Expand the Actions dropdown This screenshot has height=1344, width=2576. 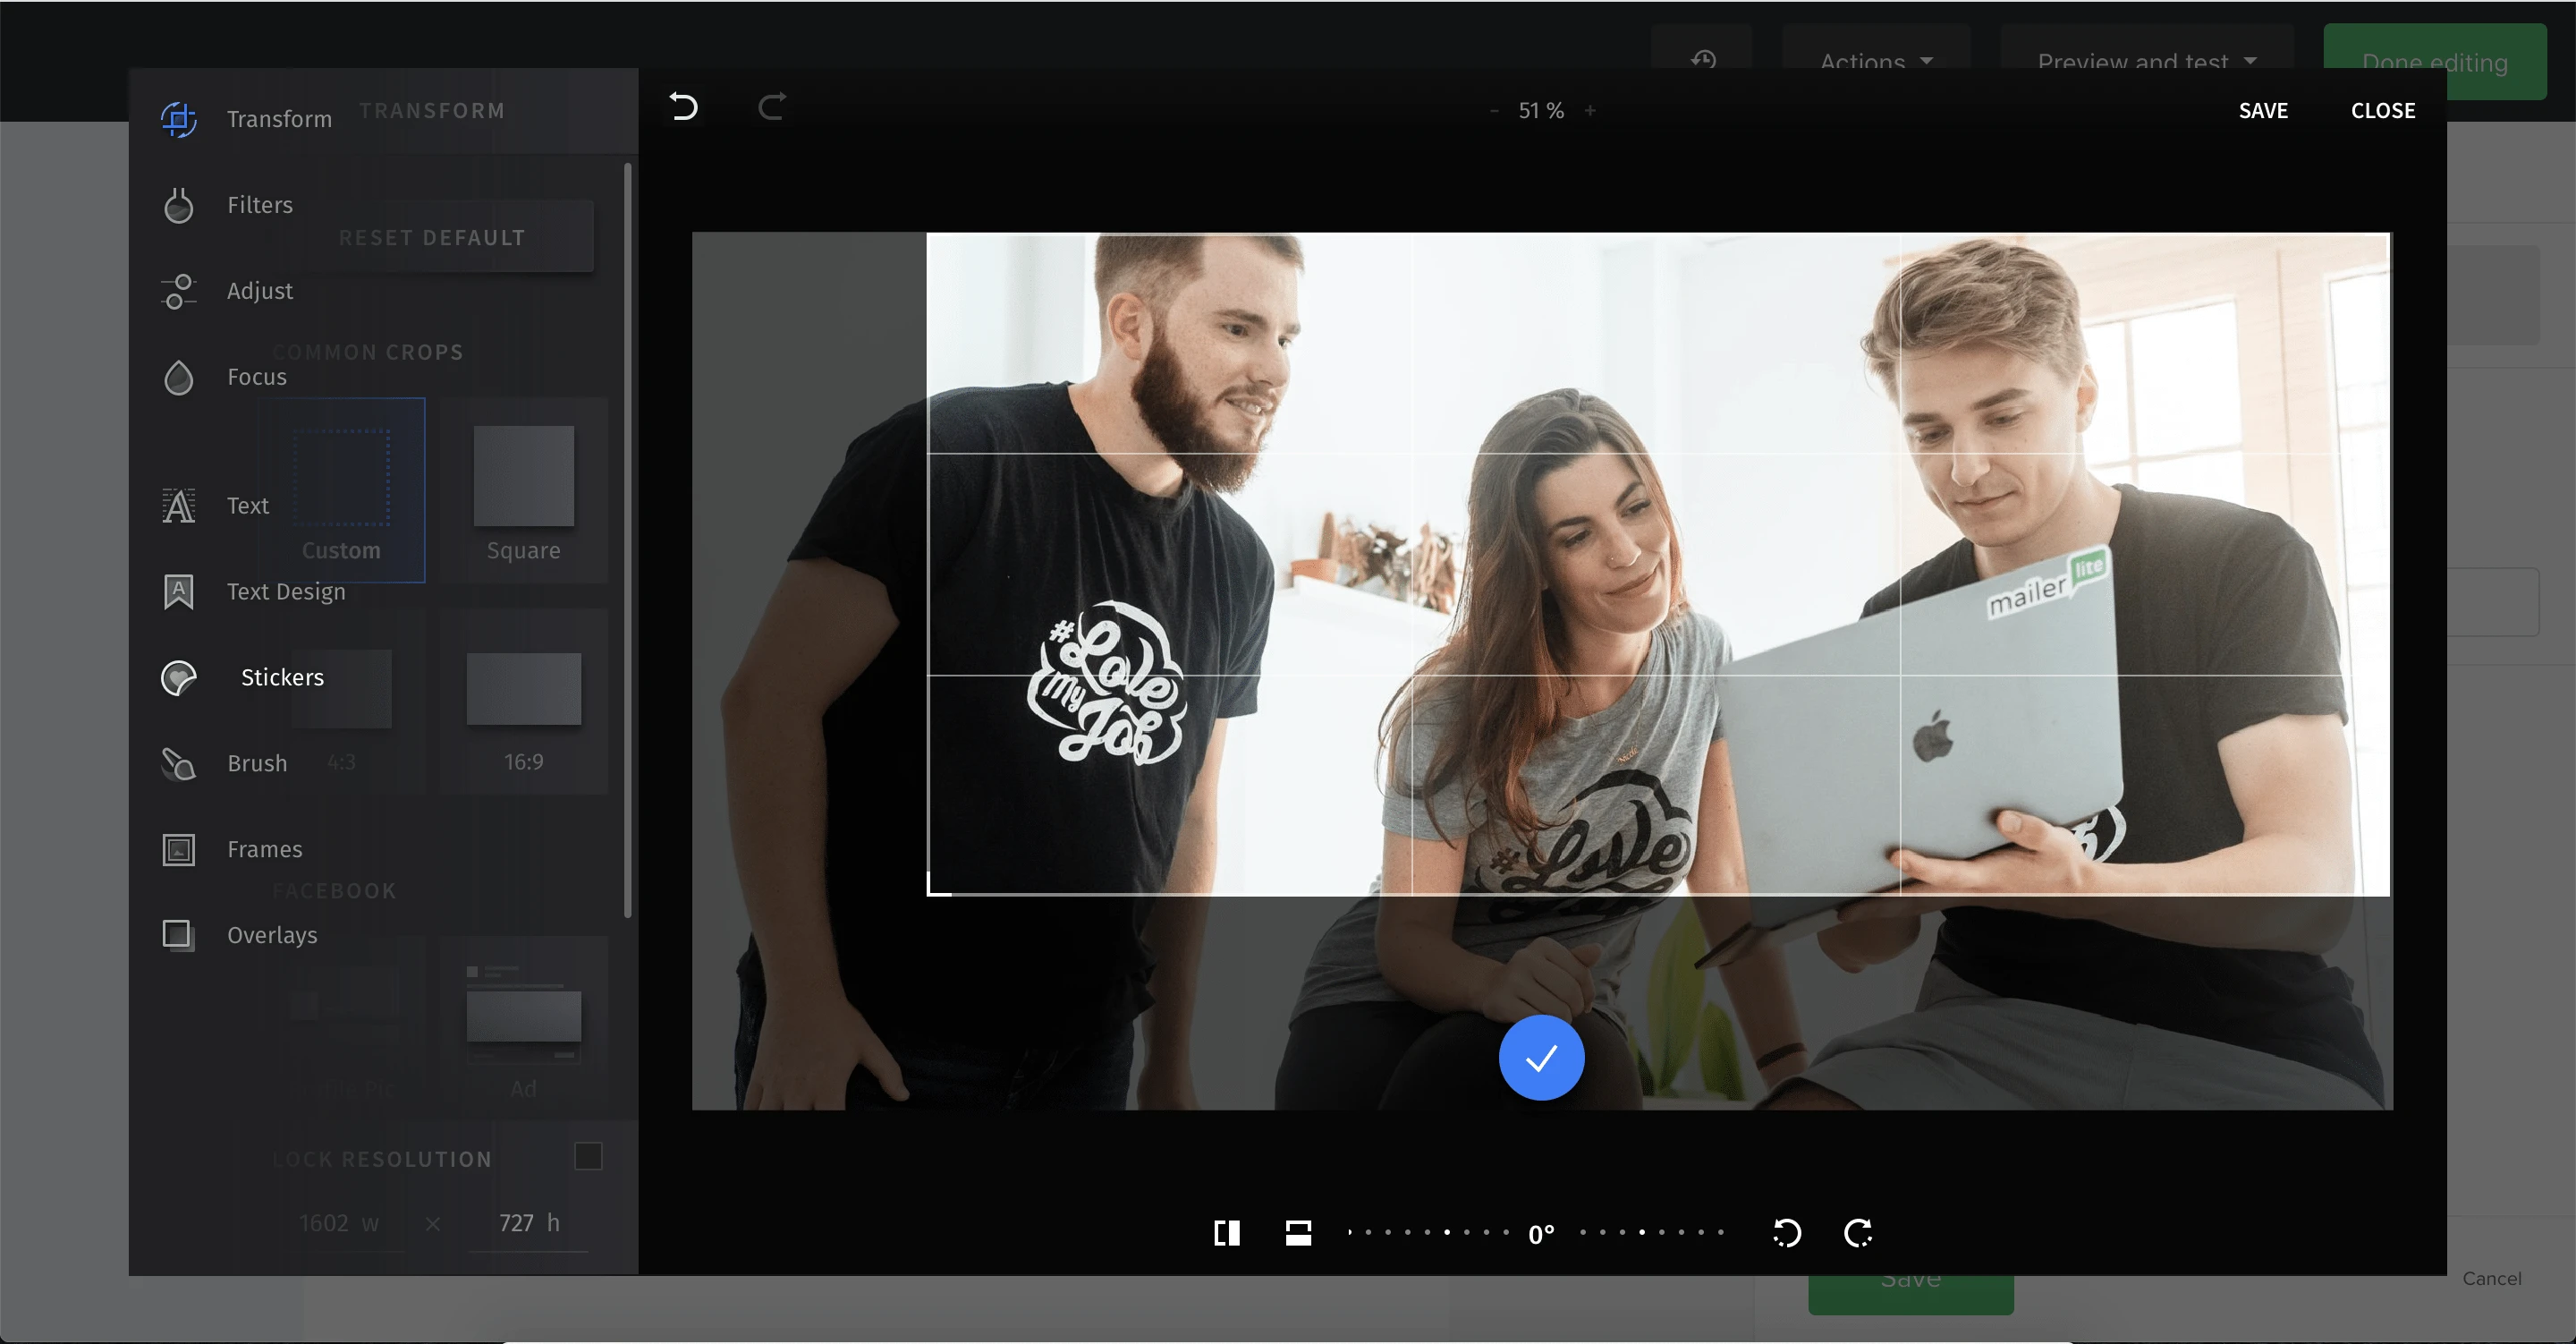pos(1876,60)
